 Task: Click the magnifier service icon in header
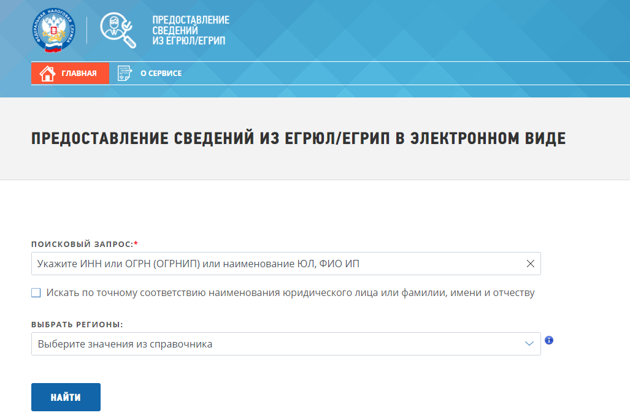(118, 30)
